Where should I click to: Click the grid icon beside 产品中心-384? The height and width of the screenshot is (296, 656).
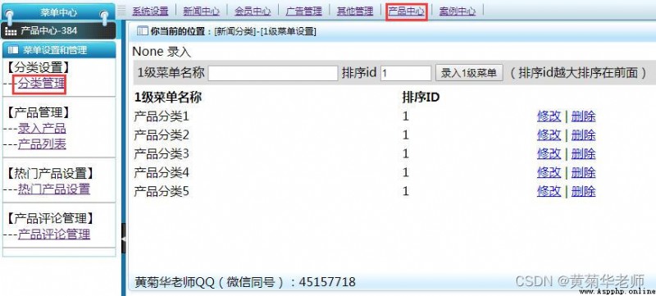[11, 31]
